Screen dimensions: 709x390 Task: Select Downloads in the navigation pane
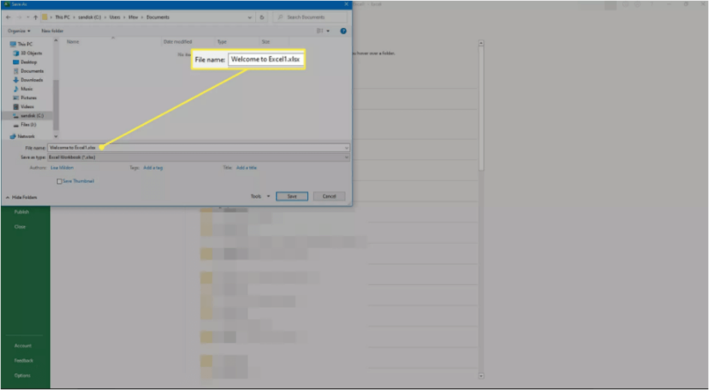(x=31, y=80)
